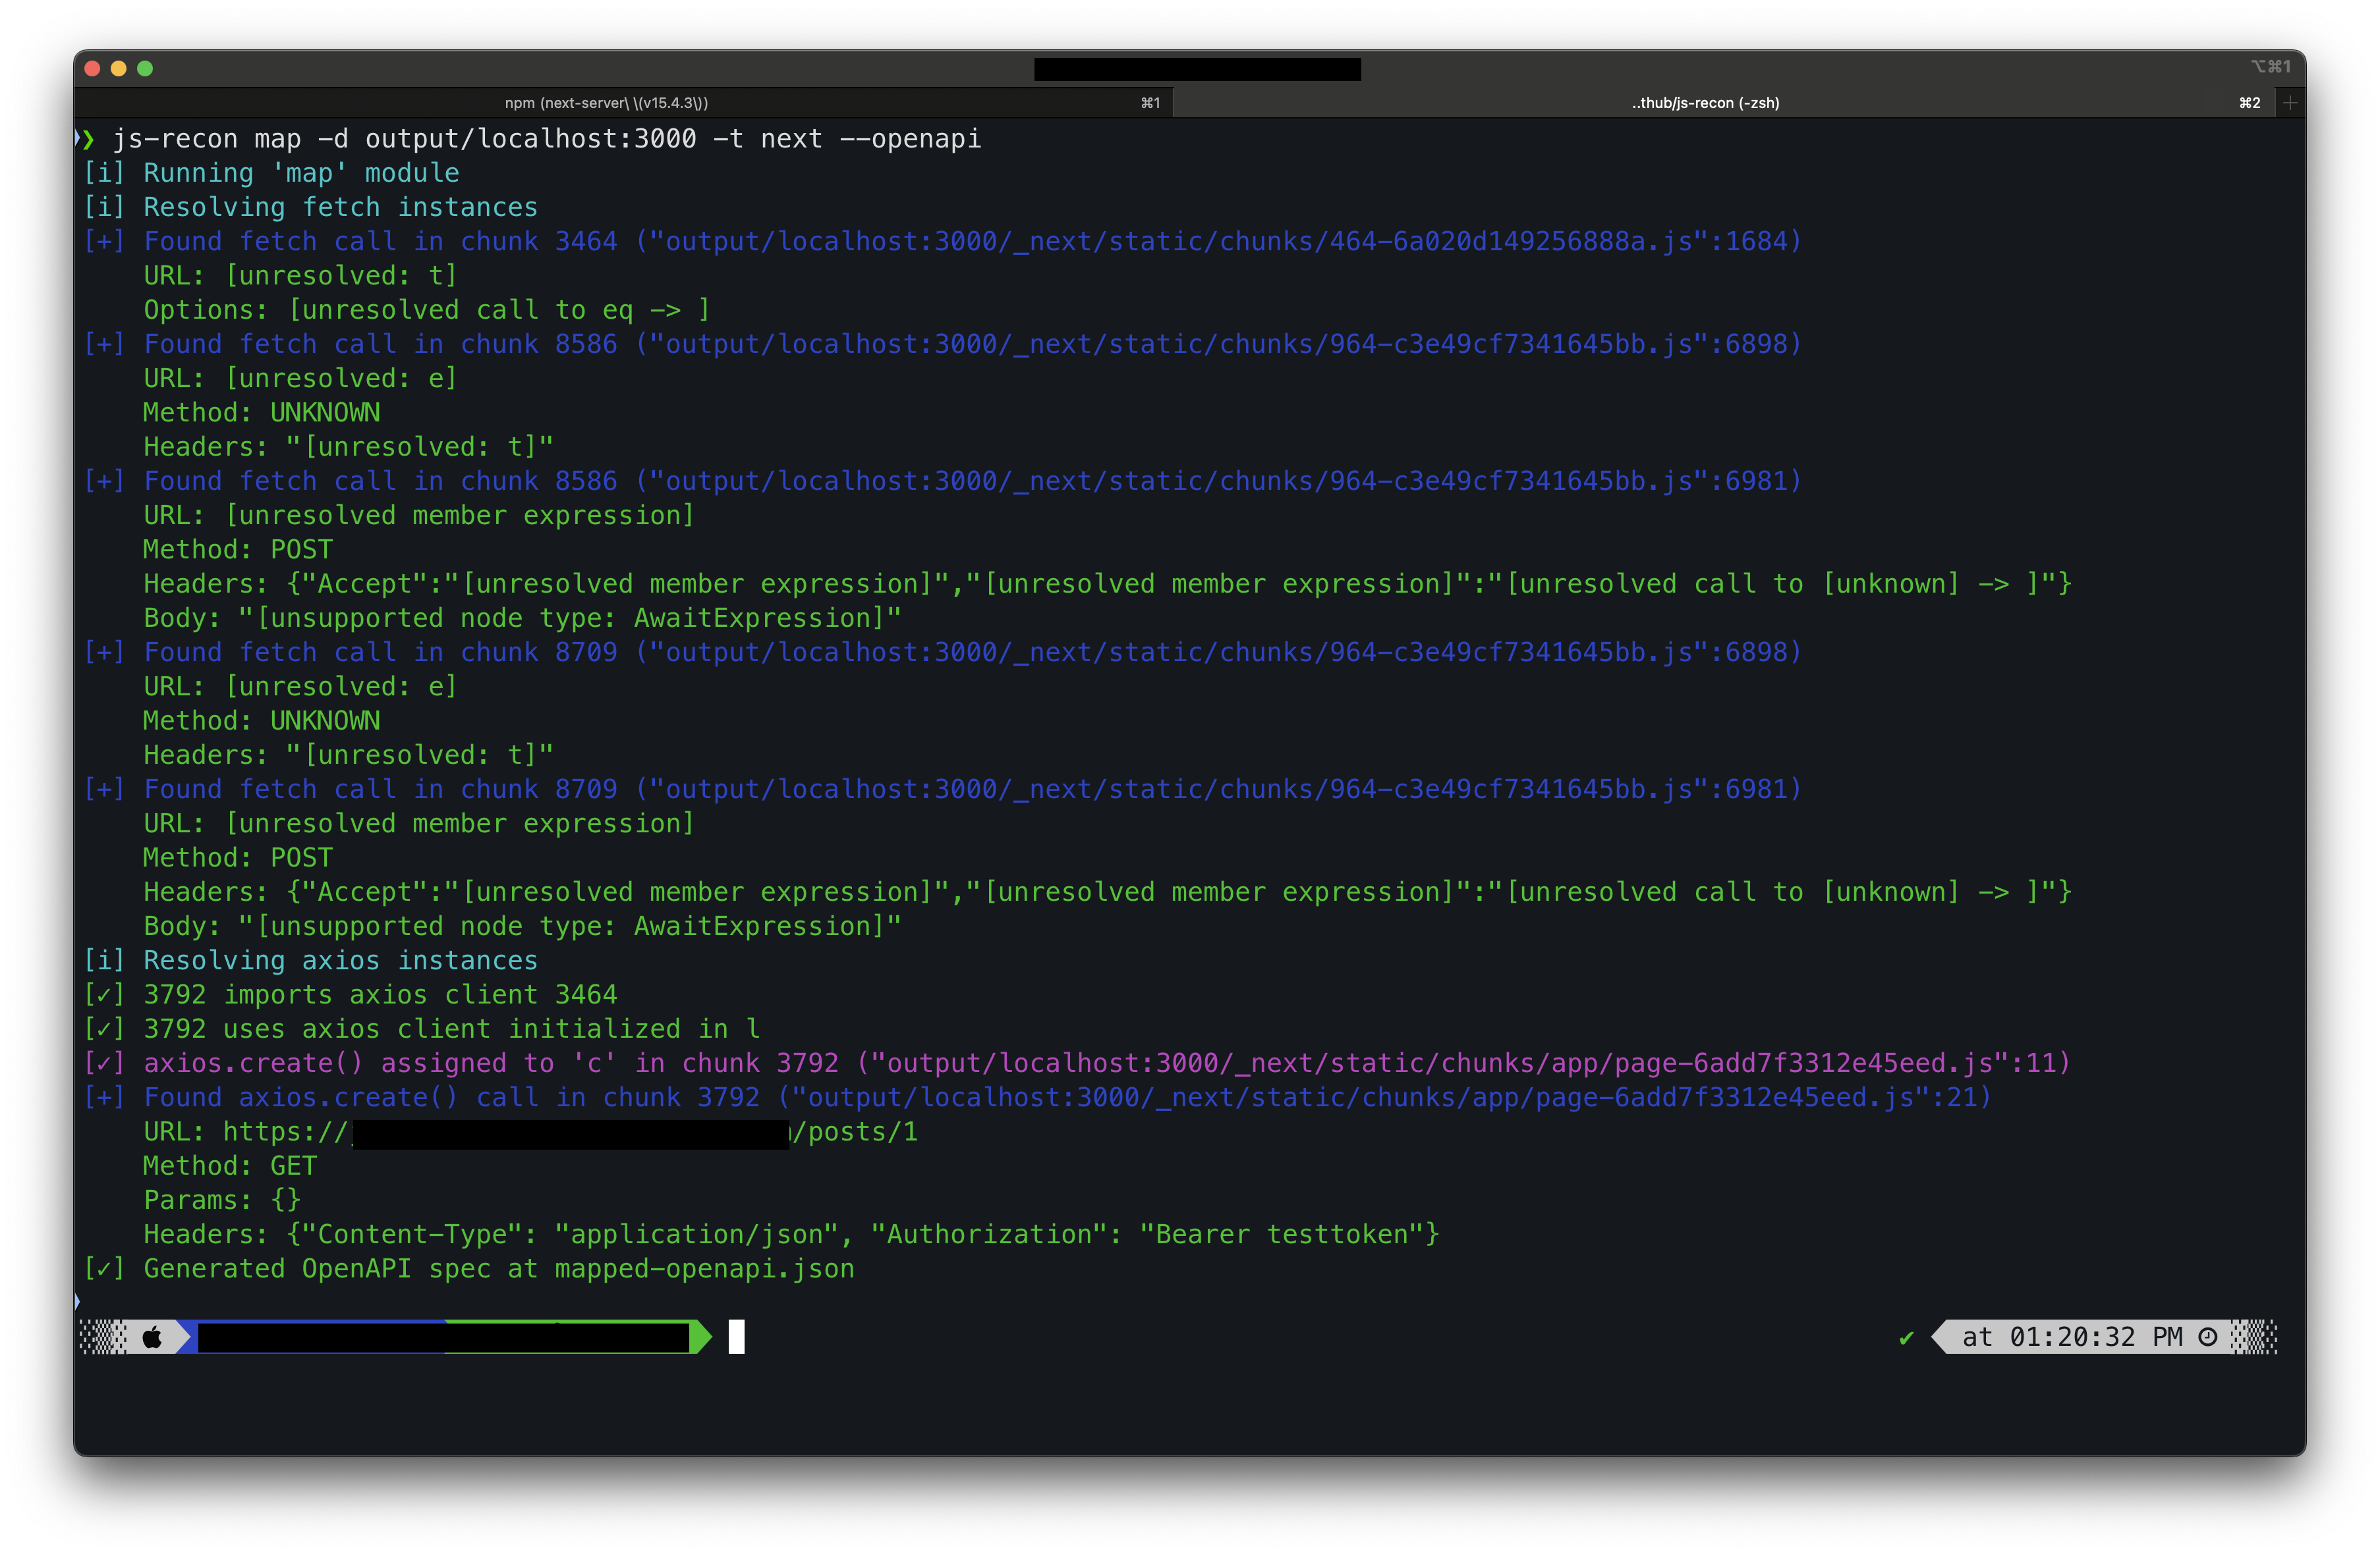Click the + button to open a new tab

[x=2291, y=102]
